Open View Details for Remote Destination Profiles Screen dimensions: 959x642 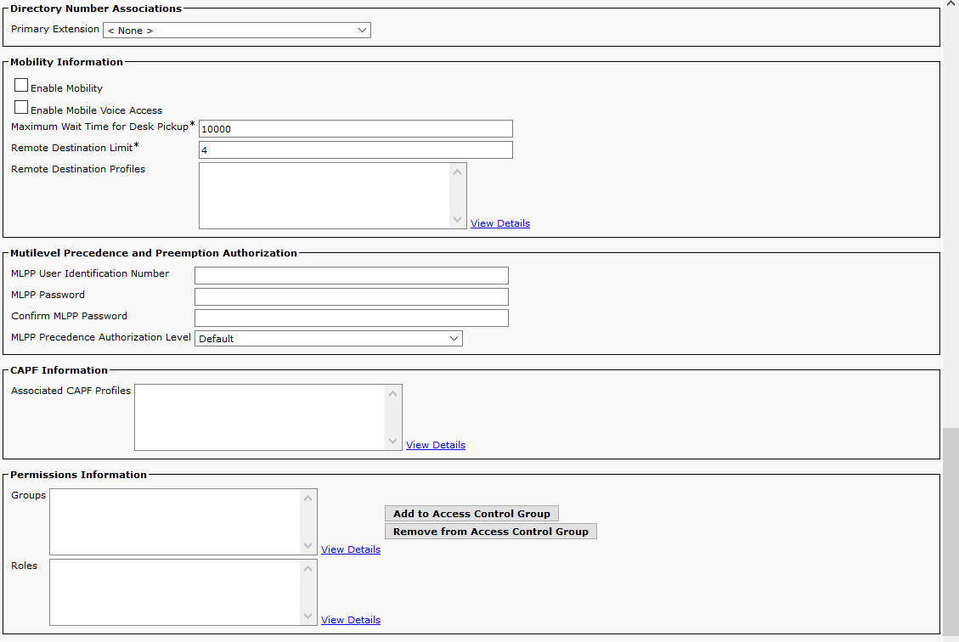pos(499,224)
